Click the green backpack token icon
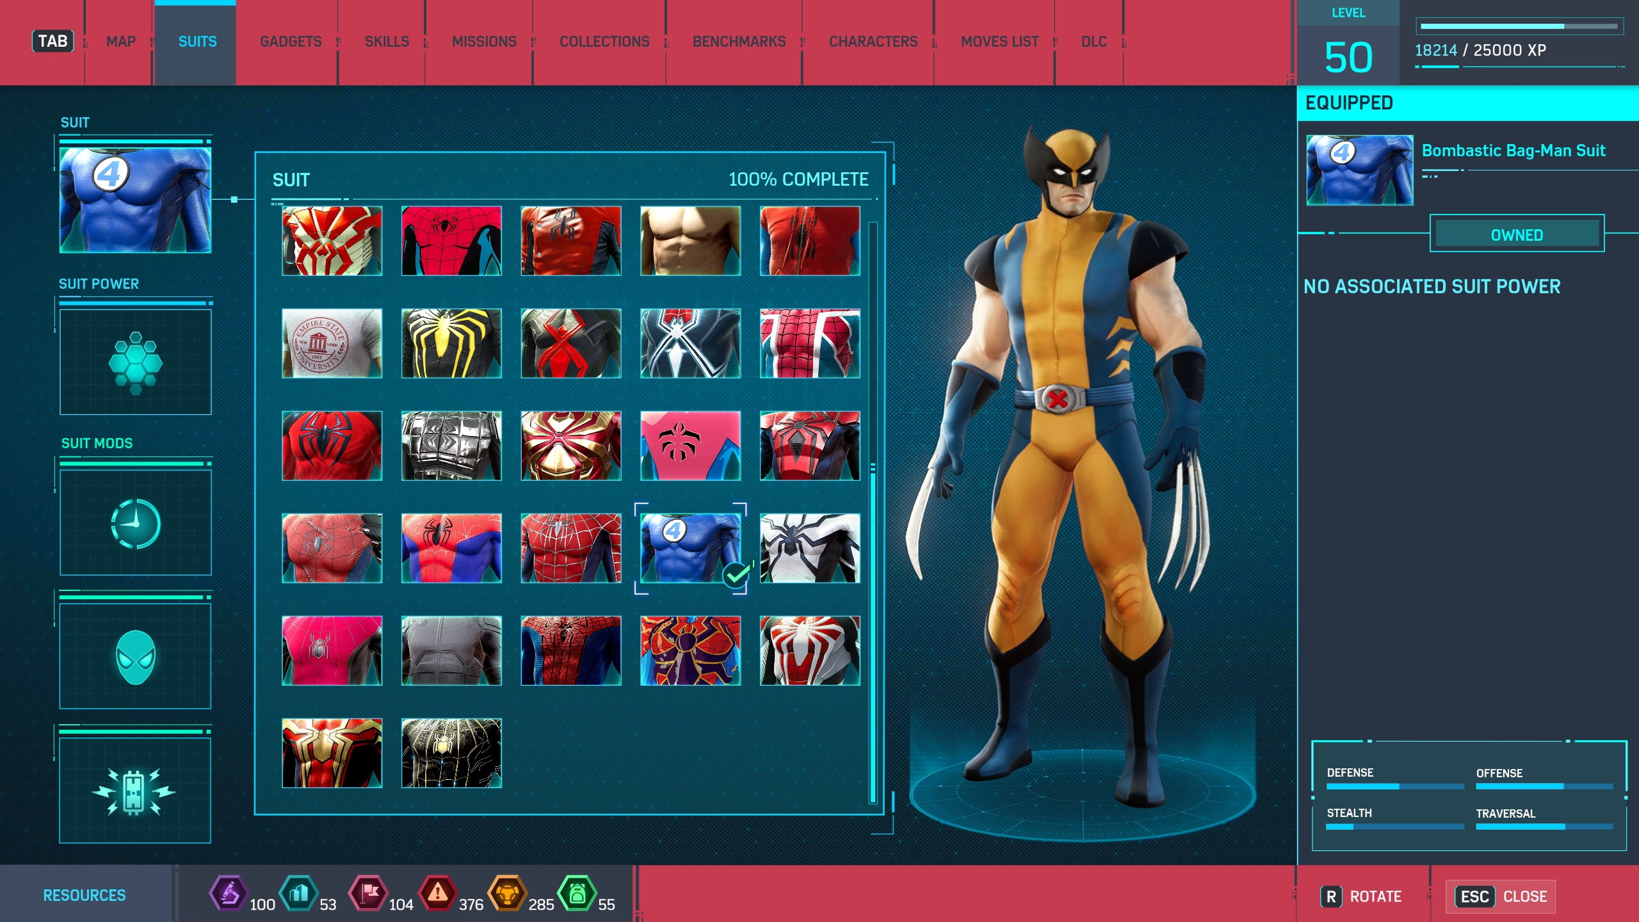1639x922 pixels. tap(577, 894)
